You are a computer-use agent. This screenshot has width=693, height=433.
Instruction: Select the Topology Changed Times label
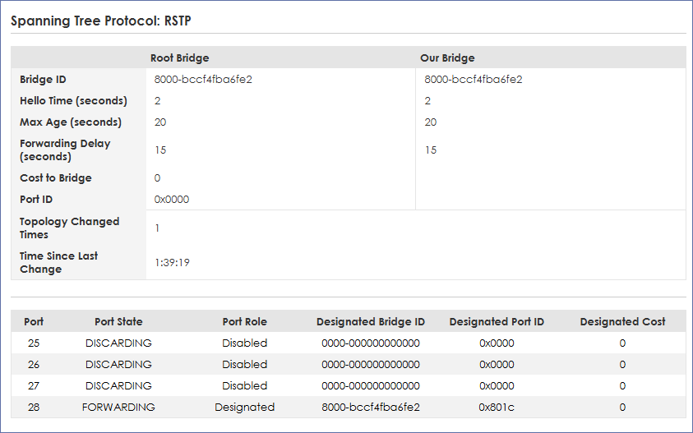[x=70, y=228]
